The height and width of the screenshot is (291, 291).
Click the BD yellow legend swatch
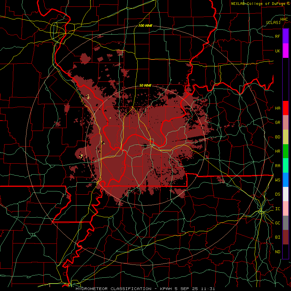click(286, 137)
